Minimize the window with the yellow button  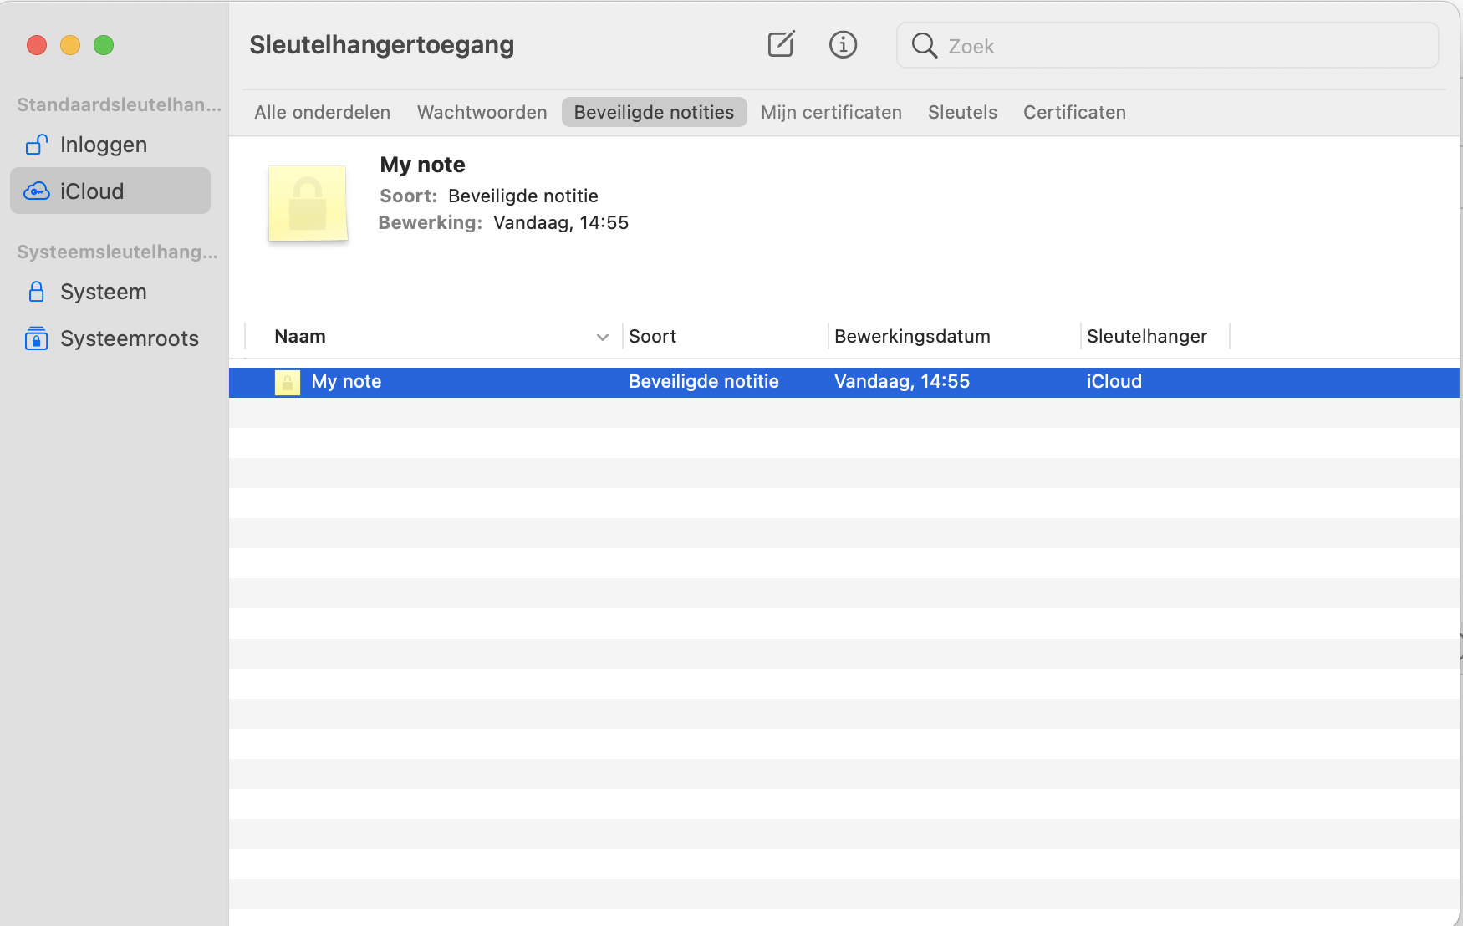click(70, 45)
